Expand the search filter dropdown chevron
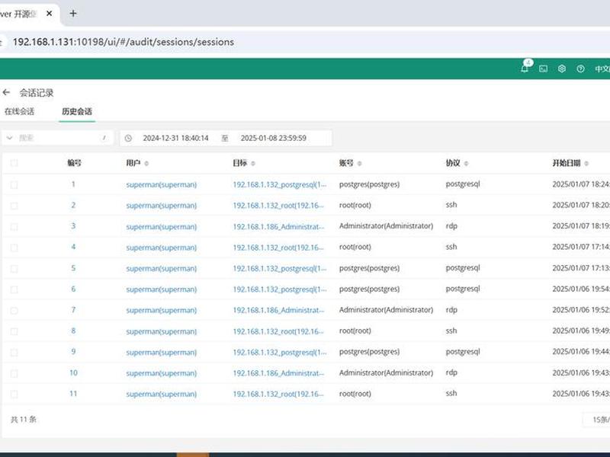 tap(10, 138)
